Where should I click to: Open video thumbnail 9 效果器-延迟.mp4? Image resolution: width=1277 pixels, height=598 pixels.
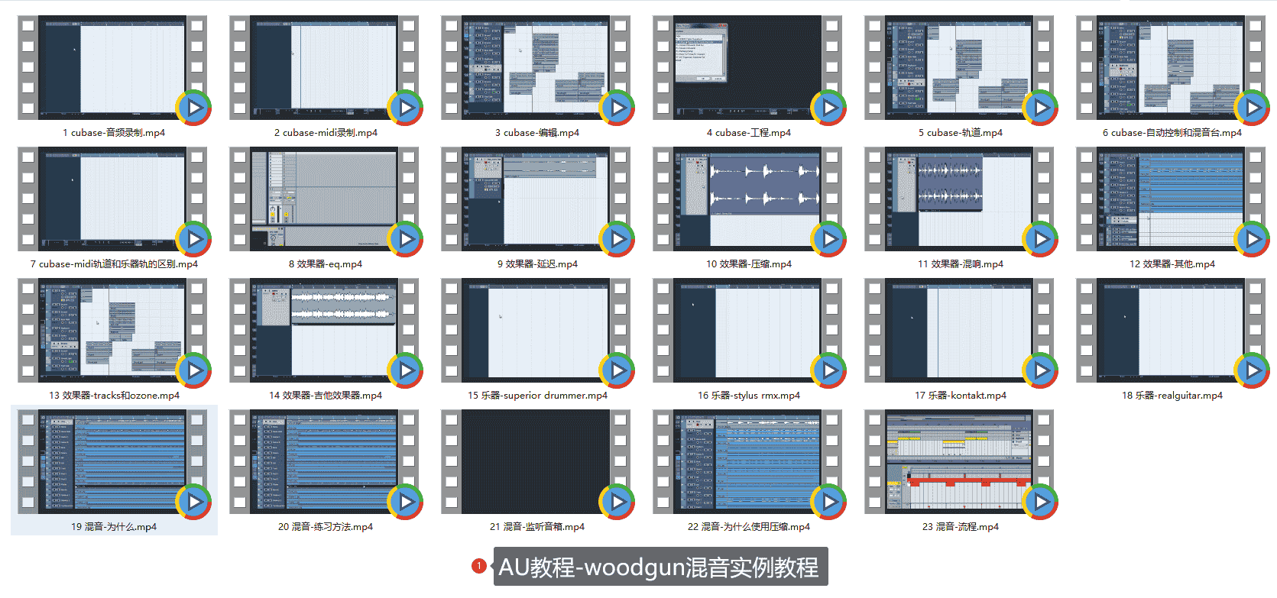click(x=536, y=199)
